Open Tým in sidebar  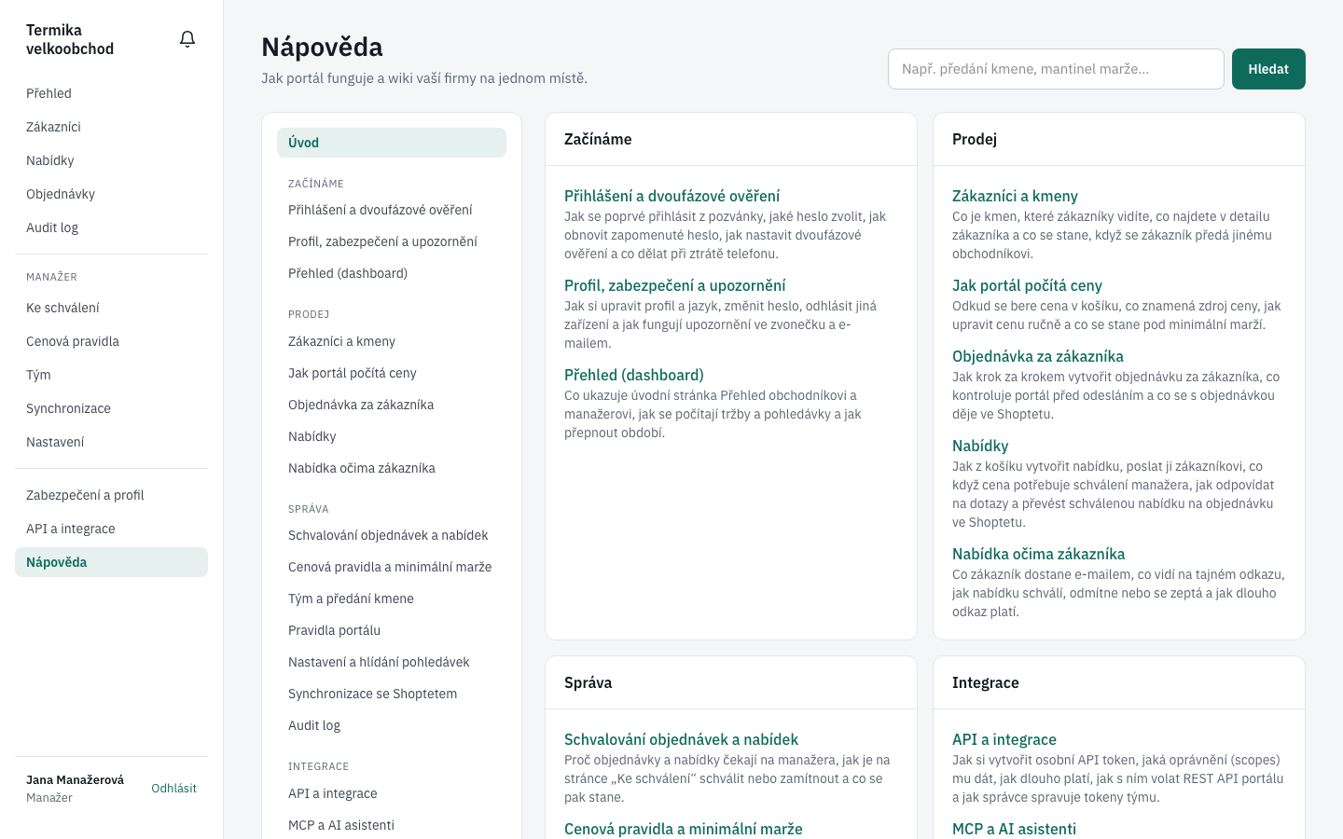point(111,375)
